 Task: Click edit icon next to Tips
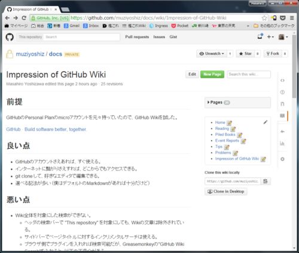pyautogui.click(x=227, y=147)
